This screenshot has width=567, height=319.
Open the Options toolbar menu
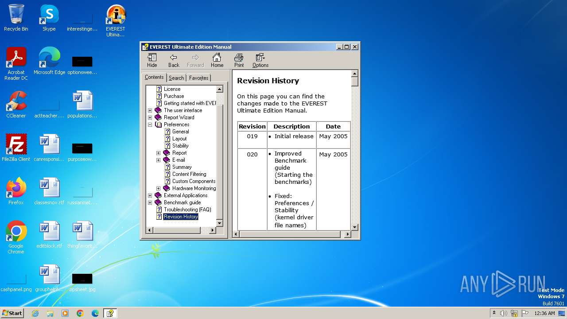point(260,61)
